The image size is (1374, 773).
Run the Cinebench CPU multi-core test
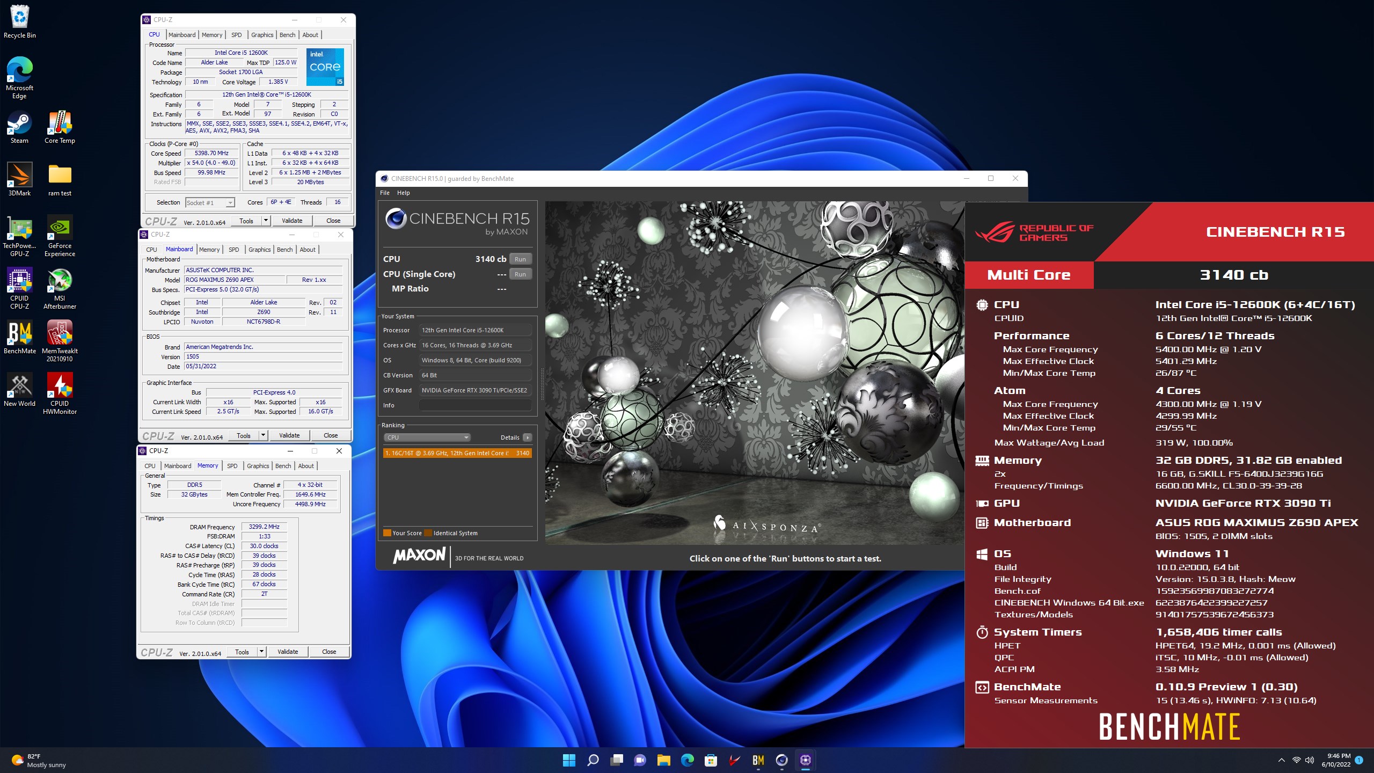520,259
